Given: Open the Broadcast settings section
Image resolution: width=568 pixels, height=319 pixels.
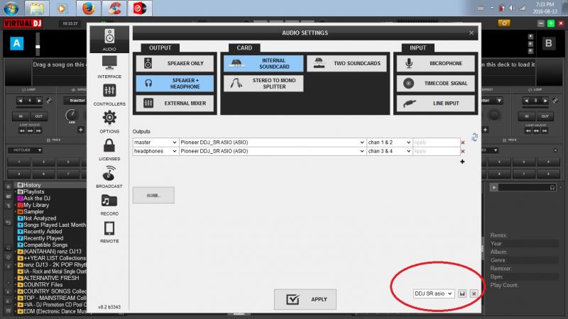Looking at the screenshot, I should click(109, 177).
